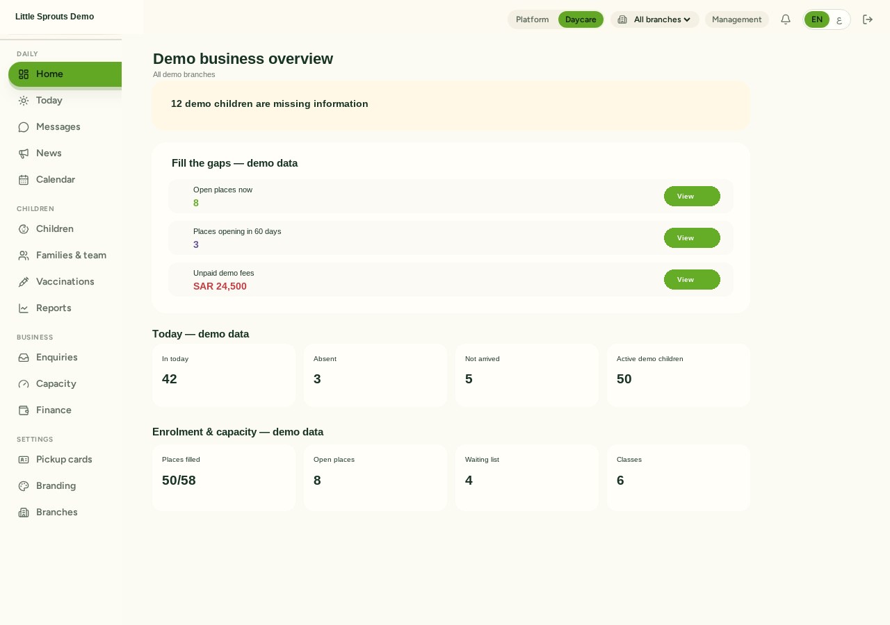The height and width of the screenshot is (625, 890).
Task: Click the Today — demo data heading
Action: point(200,334)
